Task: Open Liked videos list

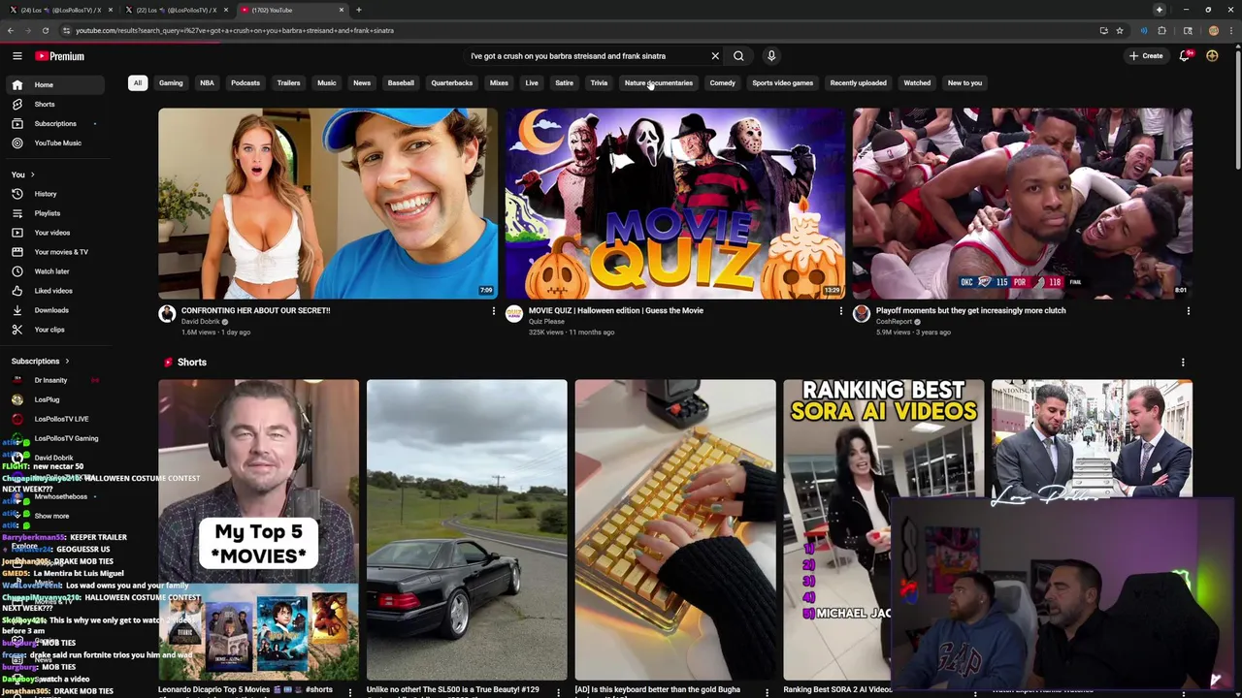Action: pyautogui.click(x=55, y=291)
